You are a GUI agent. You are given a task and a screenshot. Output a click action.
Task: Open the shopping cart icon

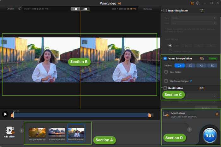[x=192, y=3]
